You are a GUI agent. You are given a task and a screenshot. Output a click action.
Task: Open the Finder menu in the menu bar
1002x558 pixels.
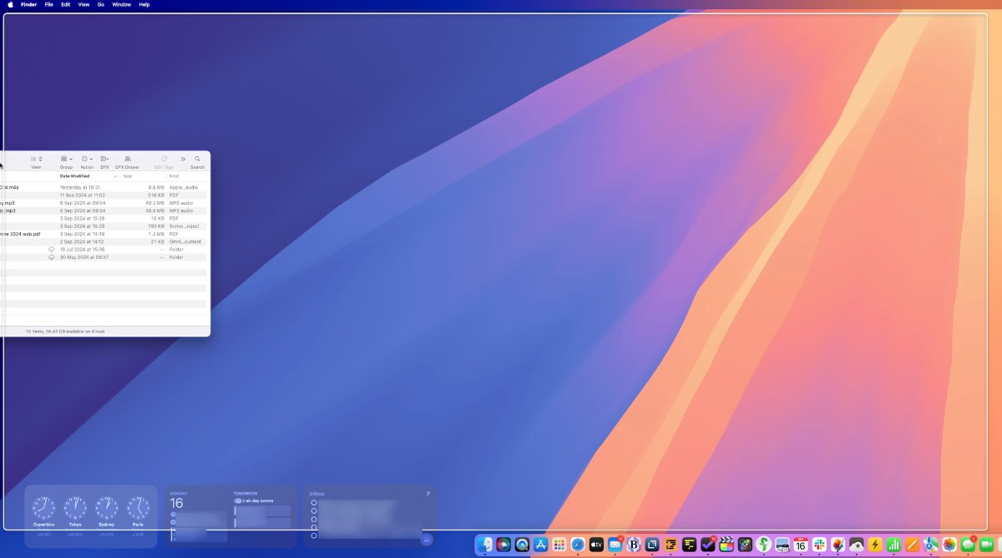click(28, 4)
